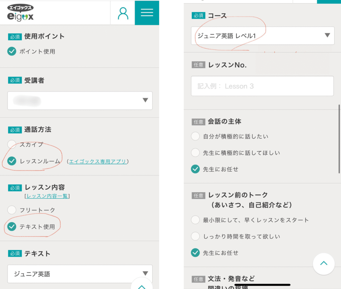The height and width of the screenshot is (289, 341).
Task: Click the eigox logo
Action: (x=21, y=13)
